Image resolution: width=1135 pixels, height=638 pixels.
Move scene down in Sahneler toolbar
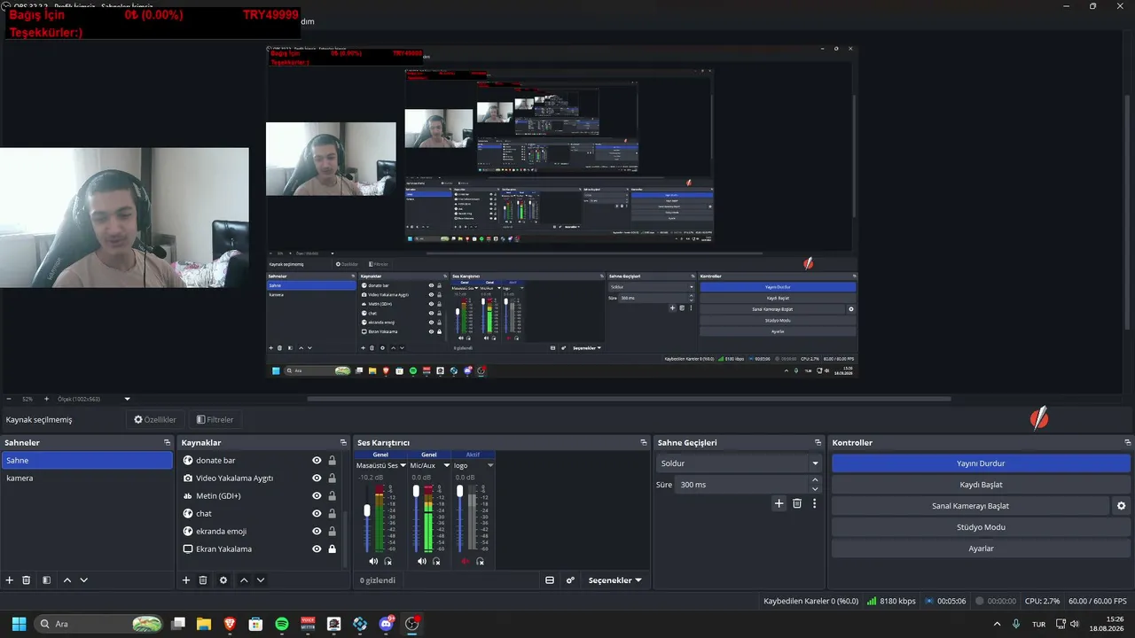pyautogui.click(x=83, y=580)
